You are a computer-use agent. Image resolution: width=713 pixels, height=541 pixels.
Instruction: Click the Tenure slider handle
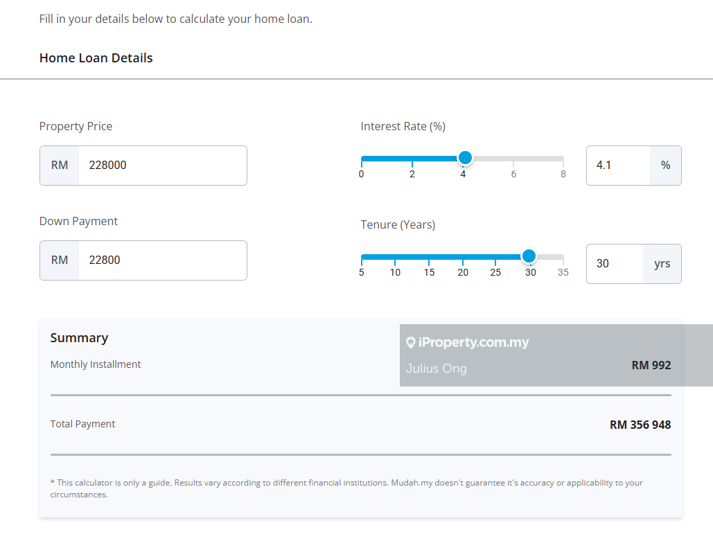pyautogui.click(x=529, y=256)
